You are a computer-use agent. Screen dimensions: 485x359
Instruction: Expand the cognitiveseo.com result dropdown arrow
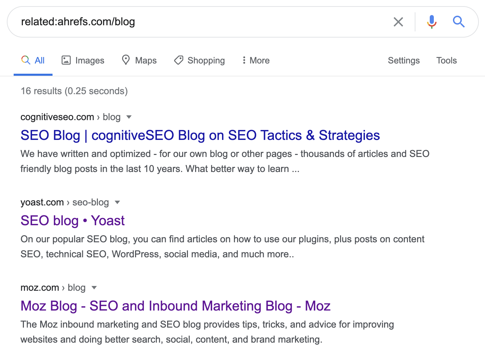point(129,117)
